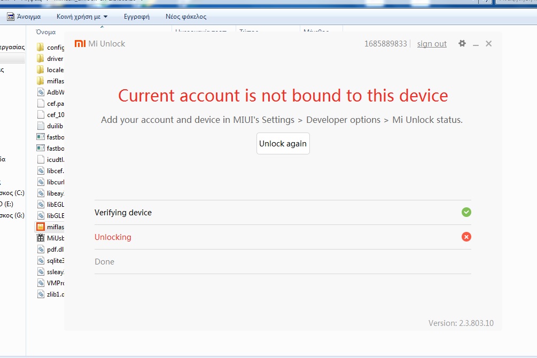Screen dimensions: 537x358
Task: Select the AdbW dll file icon
Action: coord(41,92)
